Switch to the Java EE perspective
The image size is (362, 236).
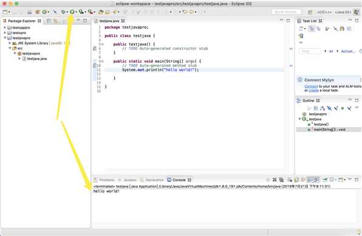343,12
